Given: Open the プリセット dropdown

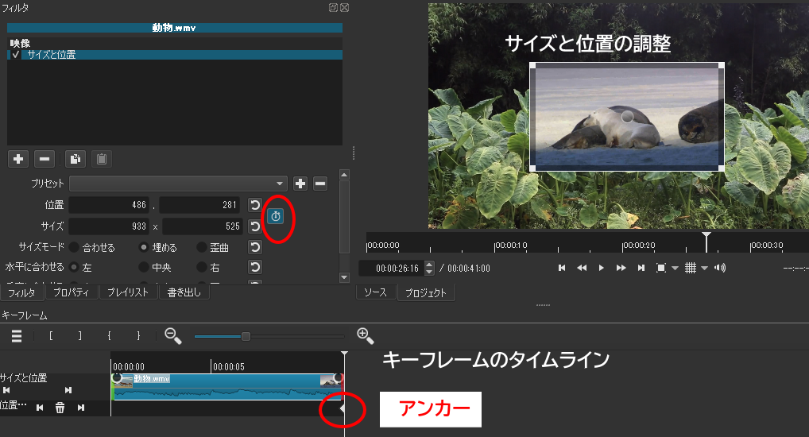Looking at the screenshot, I should [x=177, y=184].
